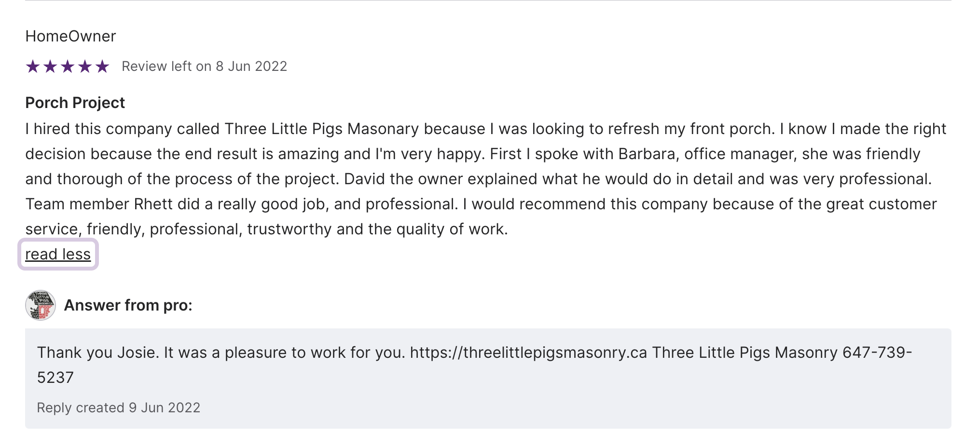The image size is (965, 434).
Task: Open the threelittlepigsmasonry.ca URL in the reply
Action: [x=528, y=353]
